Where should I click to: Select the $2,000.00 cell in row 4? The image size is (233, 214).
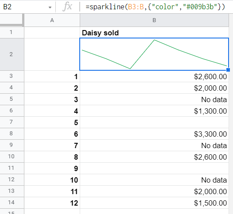click(x=154, y=88)
